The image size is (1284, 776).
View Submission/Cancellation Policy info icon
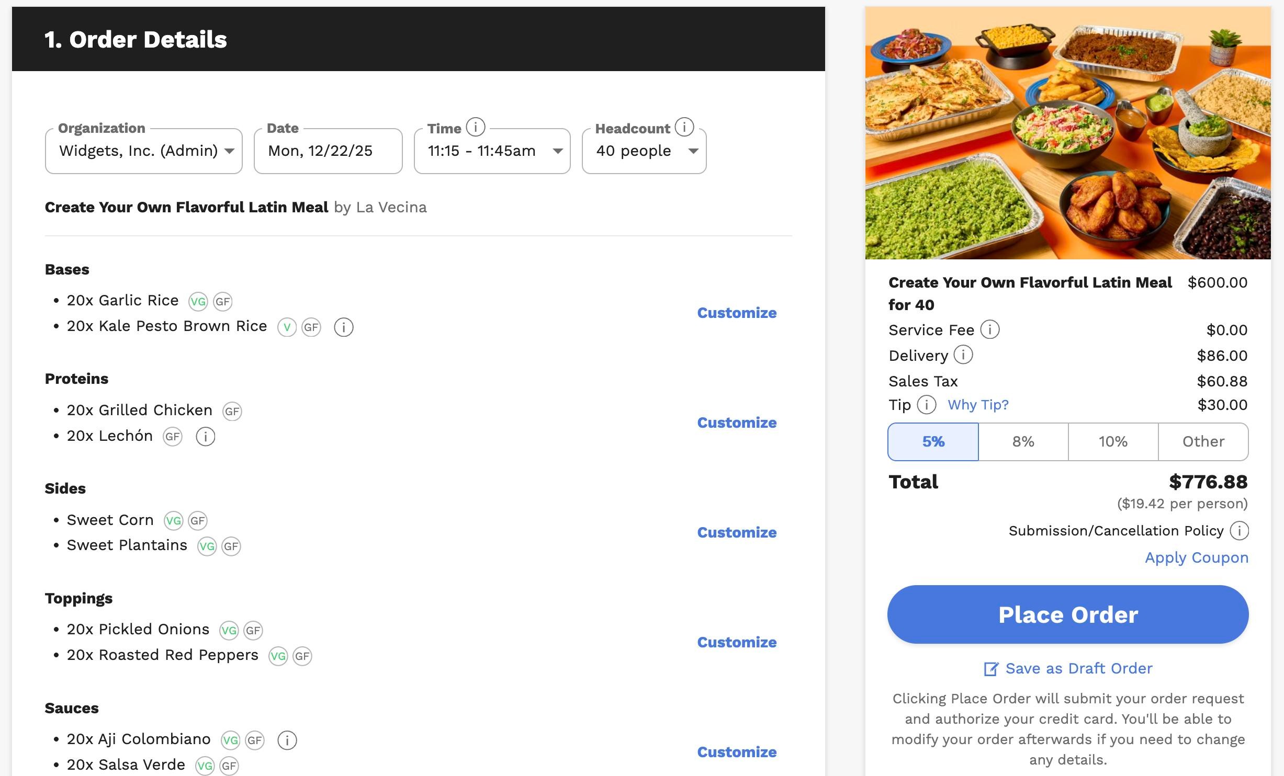pyautogui.click(x=1238, y=531)
